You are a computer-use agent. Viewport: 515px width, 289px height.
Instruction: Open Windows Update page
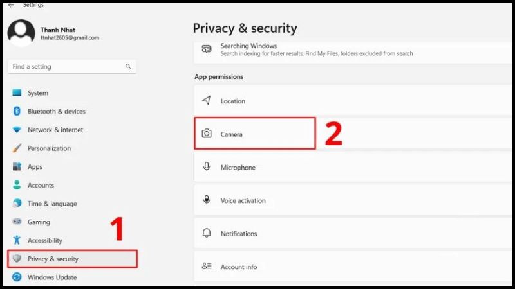tap(52, 277)
